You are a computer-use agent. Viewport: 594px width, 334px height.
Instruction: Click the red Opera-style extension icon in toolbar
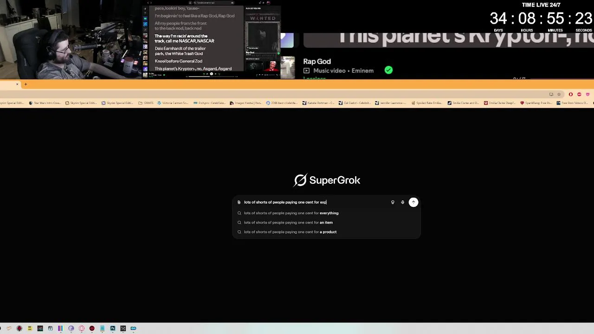(x=571, y=94)
